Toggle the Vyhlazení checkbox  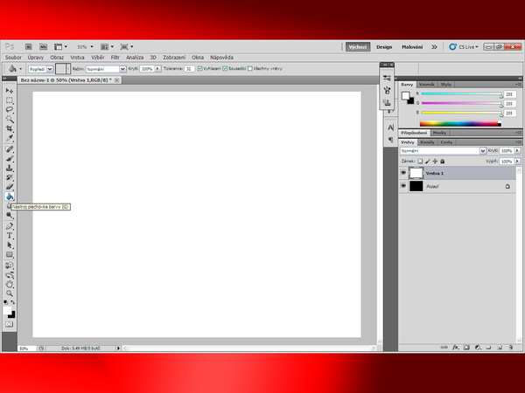tap(200, 68)
